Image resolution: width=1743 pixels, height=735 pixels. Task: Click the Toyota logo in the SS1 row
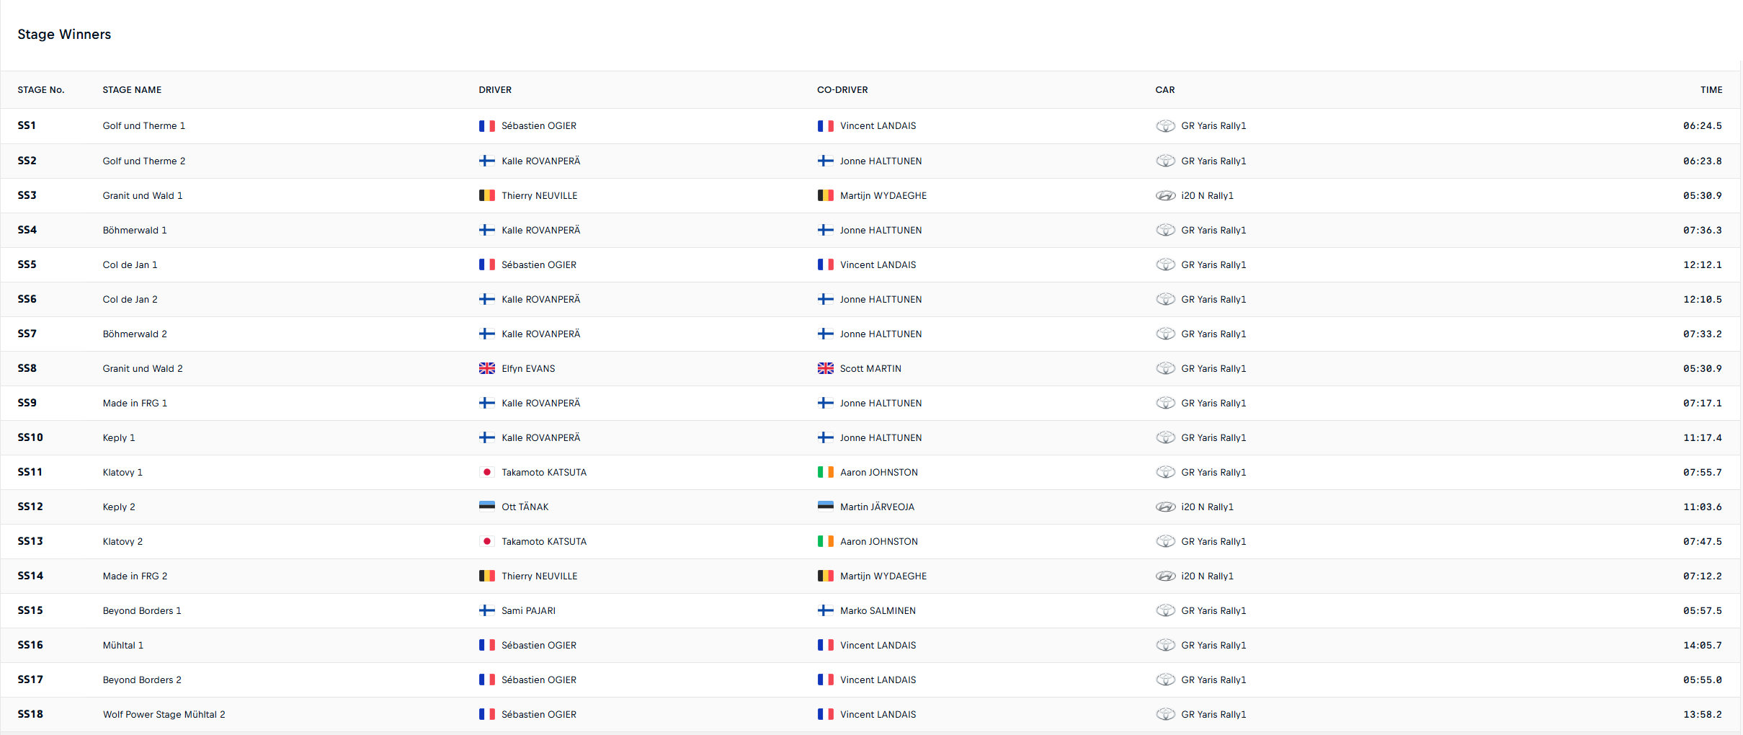(x=1165, y=126)
